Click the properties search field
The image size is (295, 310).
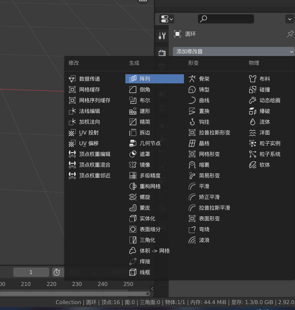226,19
